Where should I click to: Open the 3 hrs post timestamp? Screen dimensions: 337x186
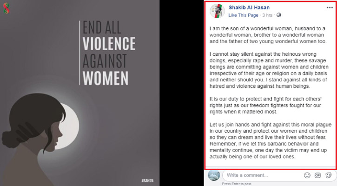267,15
